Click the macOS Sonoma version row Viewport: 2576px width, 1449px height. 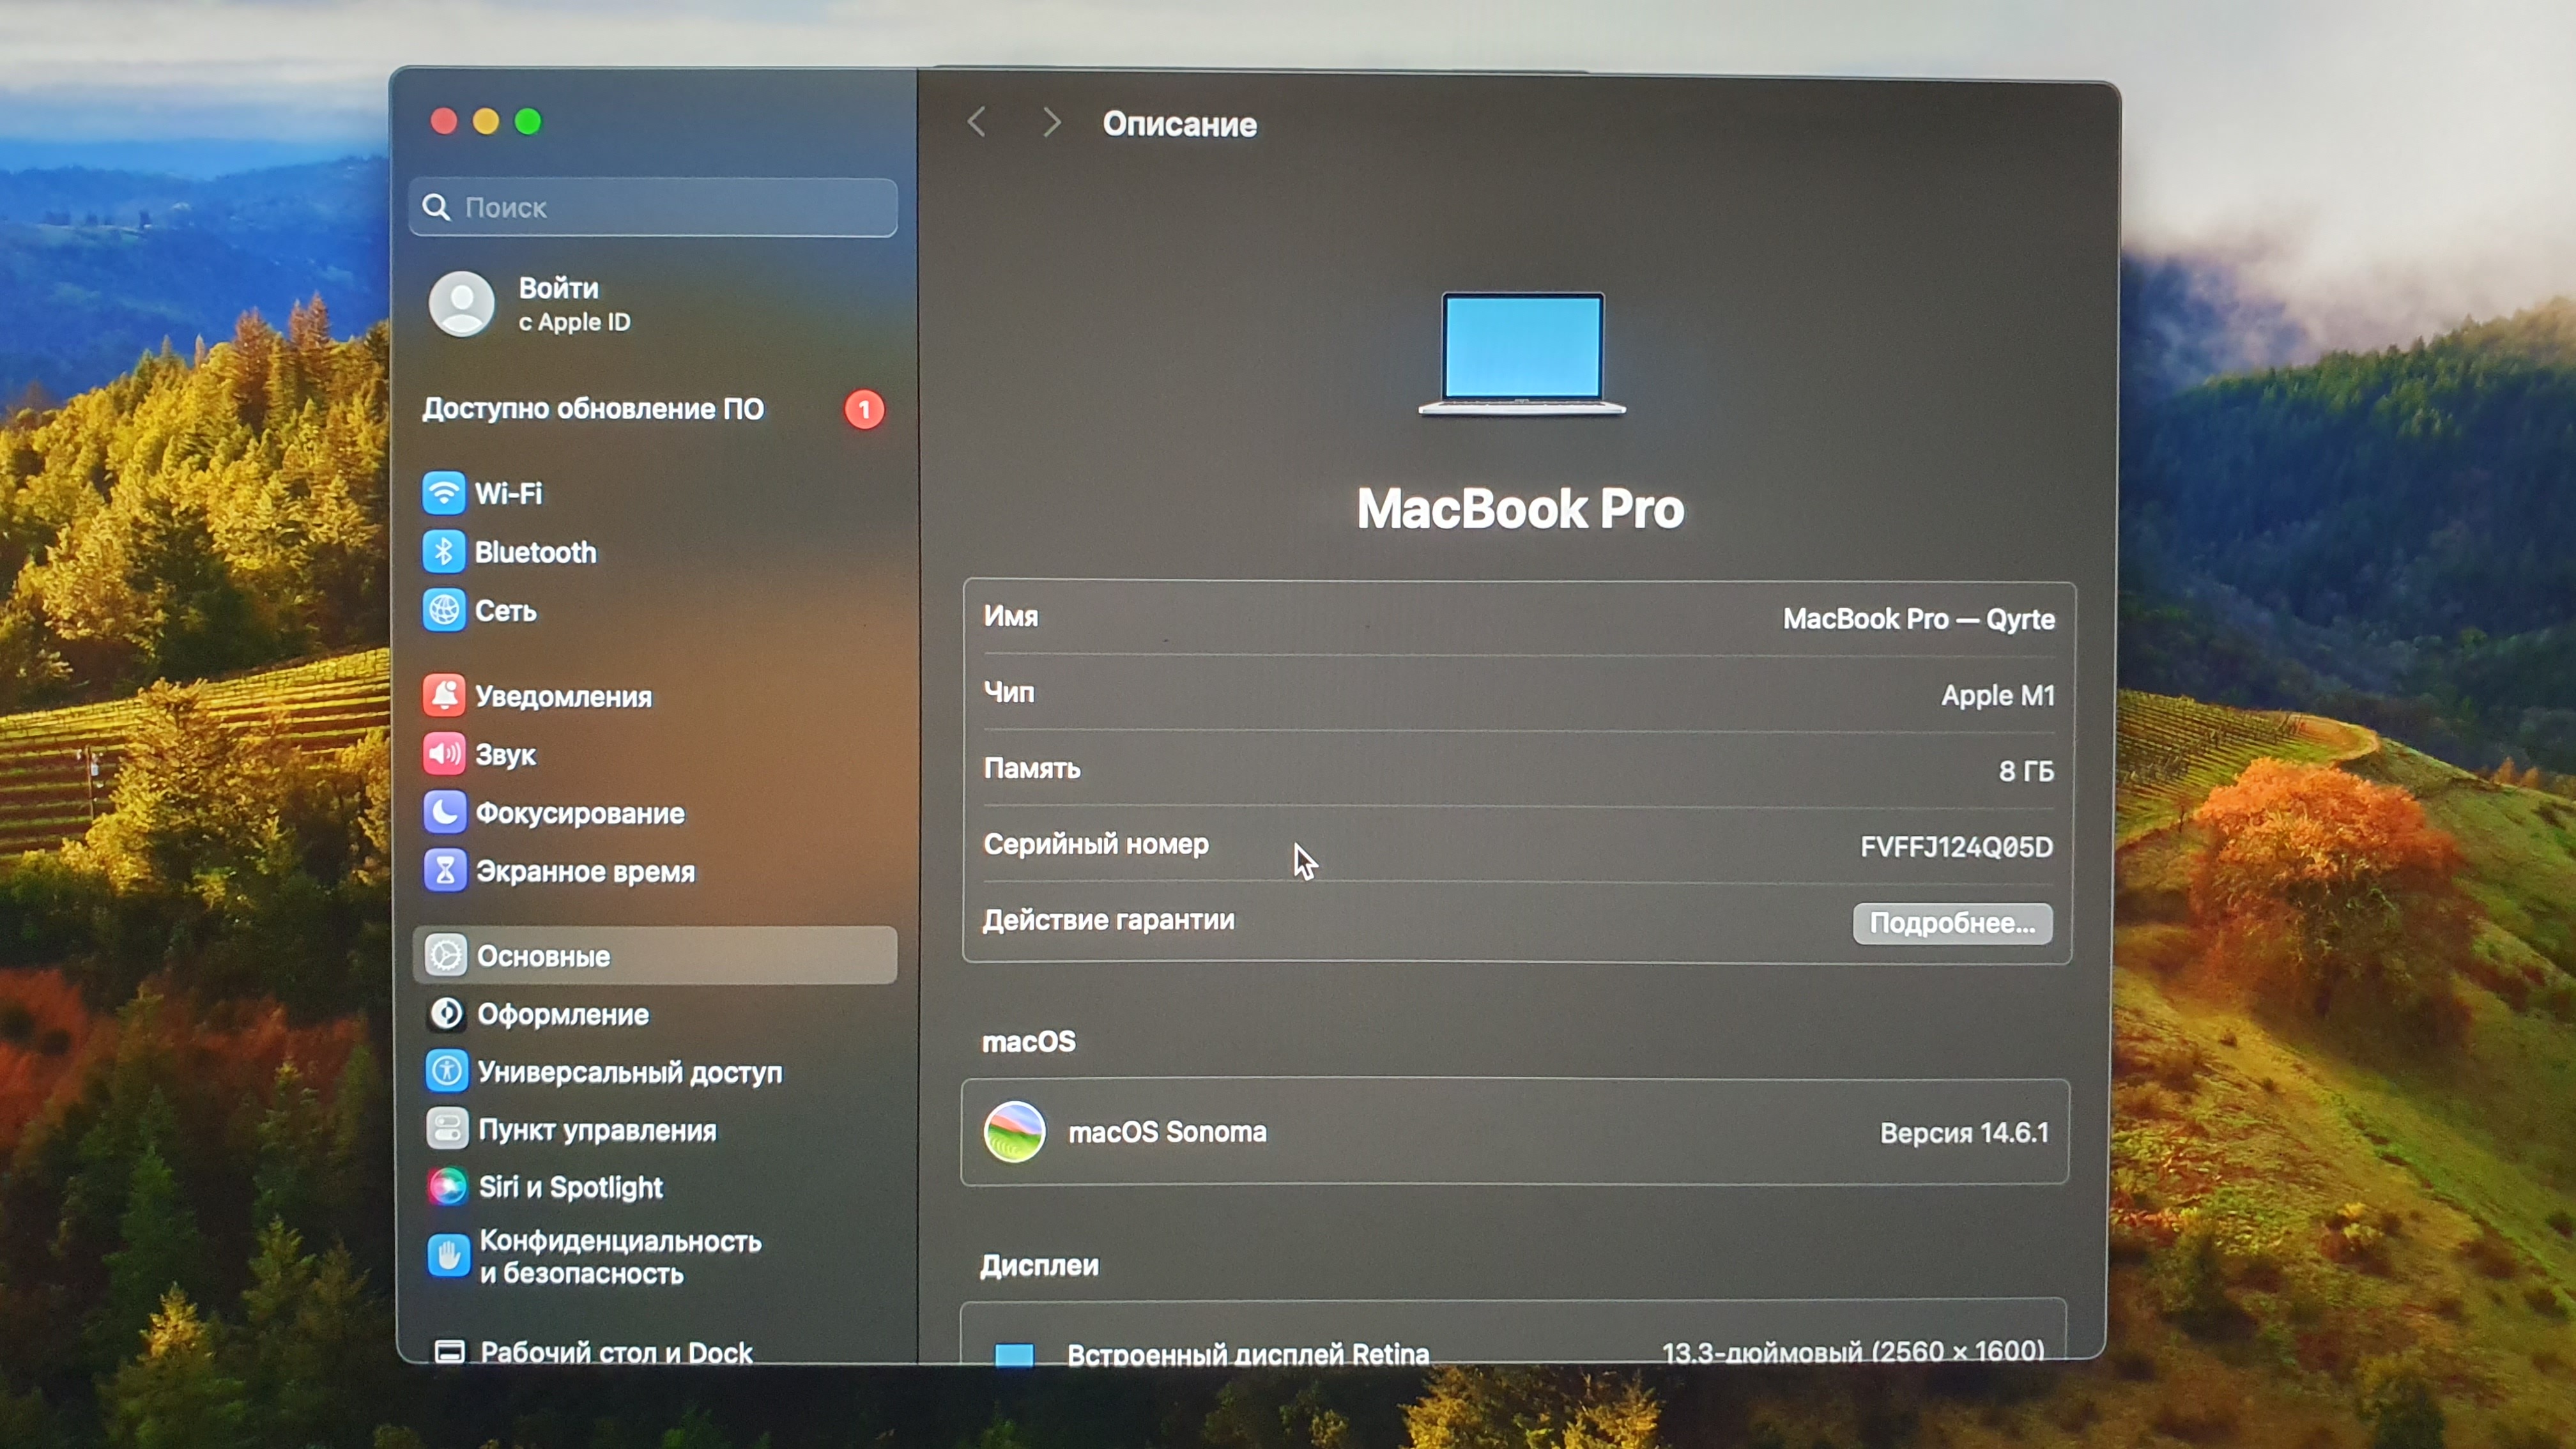(x=1514, y=1132)
